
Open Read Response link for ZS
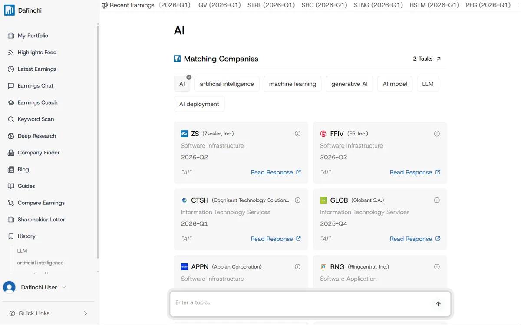(x=276, y=172)
